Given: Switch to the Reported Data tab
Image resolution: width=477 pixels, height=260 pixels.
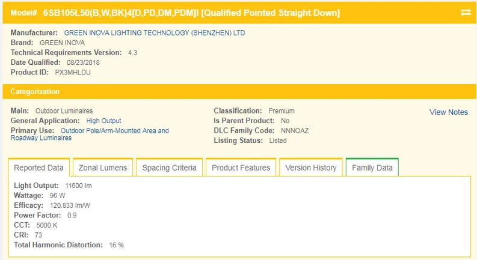Looking at the screenshot, I should coord(38,168).
